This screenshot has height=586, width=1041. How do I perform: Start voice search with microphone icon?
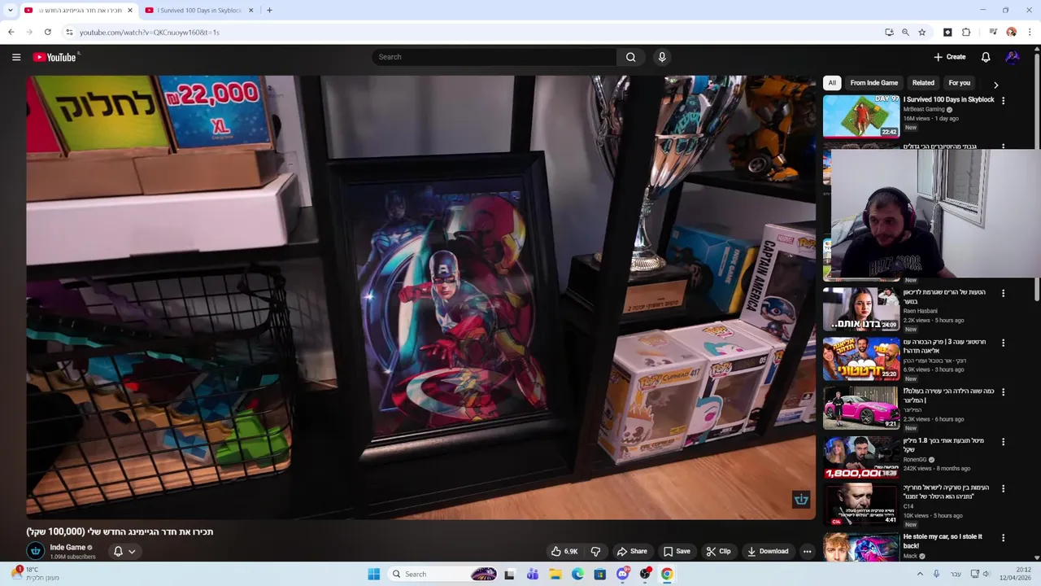[662, 57]
